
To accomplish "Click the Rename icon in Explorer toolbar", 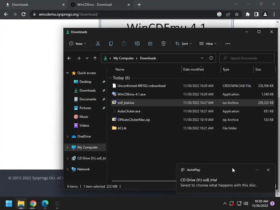I will pyautogui.click(x=137, y=43).
